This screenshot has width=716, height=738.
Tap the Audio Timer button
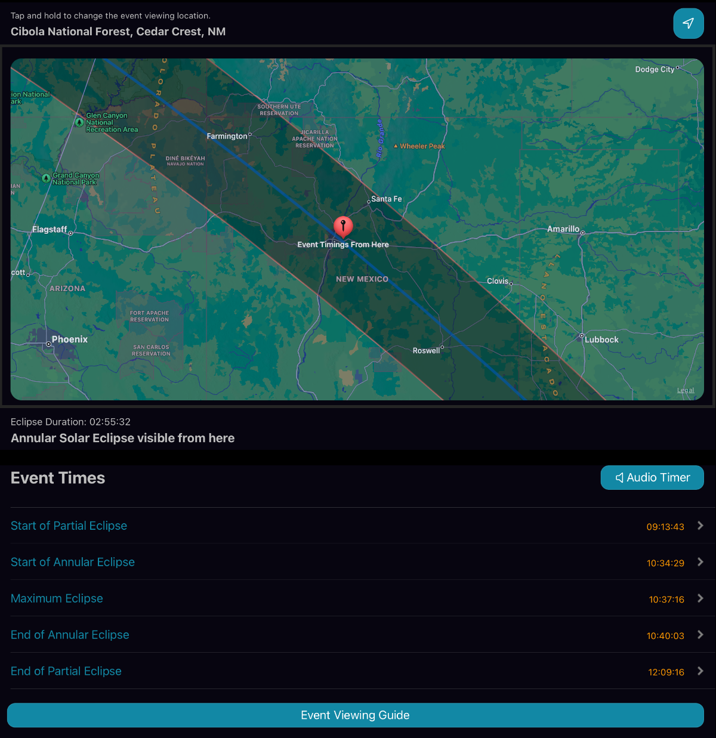pyautogui.click(x=652, y=477)
